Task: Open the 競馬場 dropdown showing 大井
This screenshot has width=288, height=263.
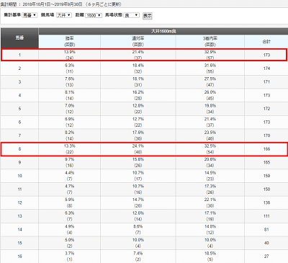Action: click(64, 15)
